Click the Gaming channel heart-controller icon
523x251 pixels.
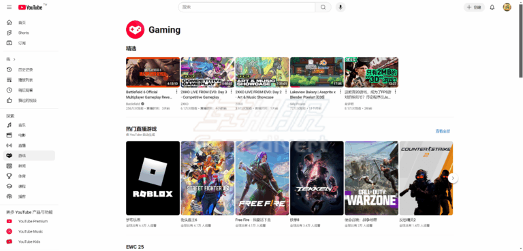coord(135,30)
